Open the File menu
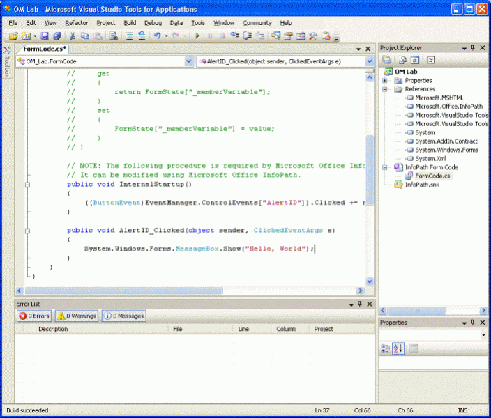This screenshot has height=418, width=491. pyautogui.click(x=13, y=23)
